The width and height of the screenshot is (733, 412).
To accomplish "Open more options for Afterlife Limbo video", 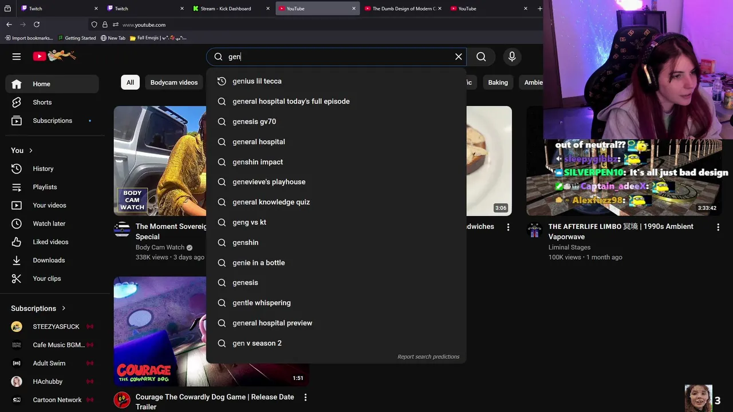I will pos(718,227).
